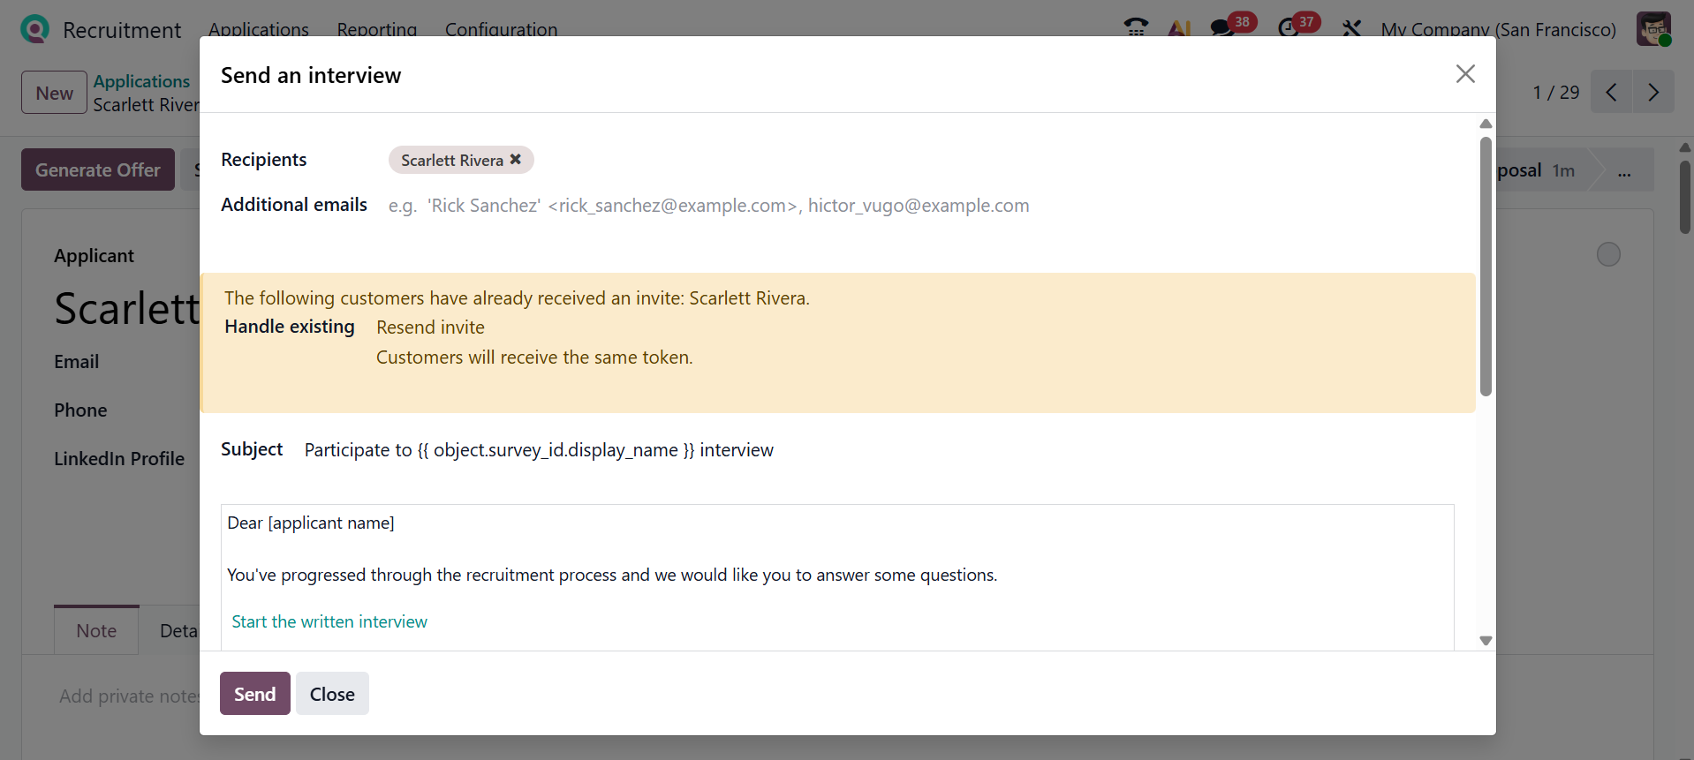The width and height of the screenshot is (1694, 760).
Task: Select the Resend invite option
Action: click(x=430, y=327)
